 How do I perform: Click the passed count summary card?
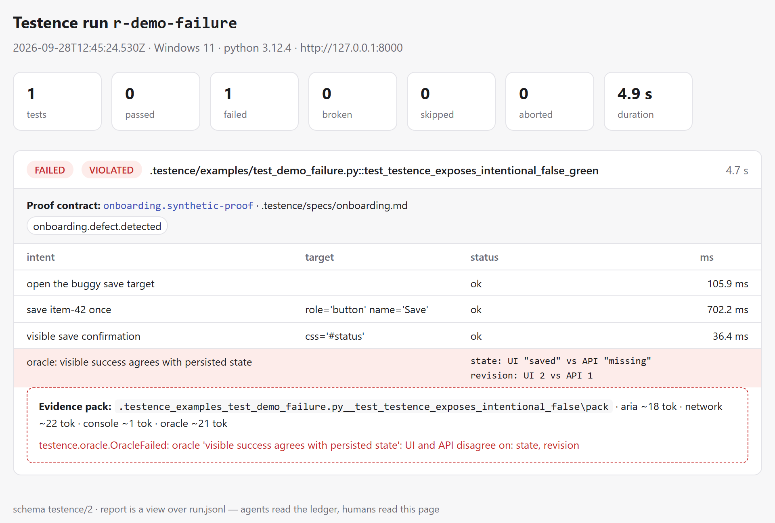(156, 101)
